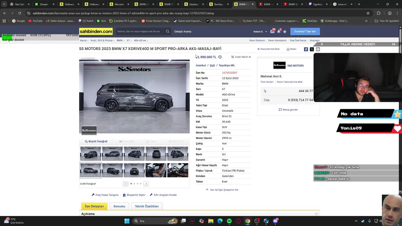Open Favori İlanlarım link

[257, 40]
